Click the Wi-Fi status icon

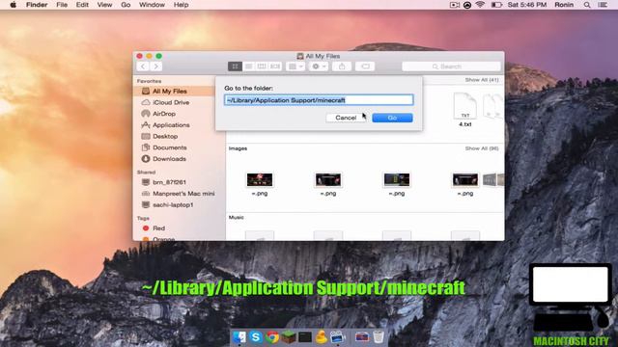(x=480, y=5)
